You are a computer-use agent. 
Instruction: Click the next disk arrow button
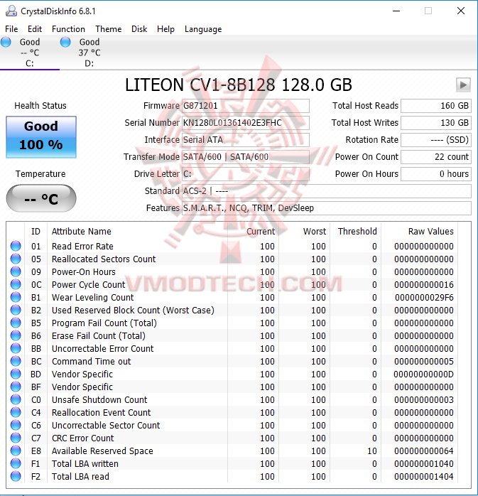(463, 85)
